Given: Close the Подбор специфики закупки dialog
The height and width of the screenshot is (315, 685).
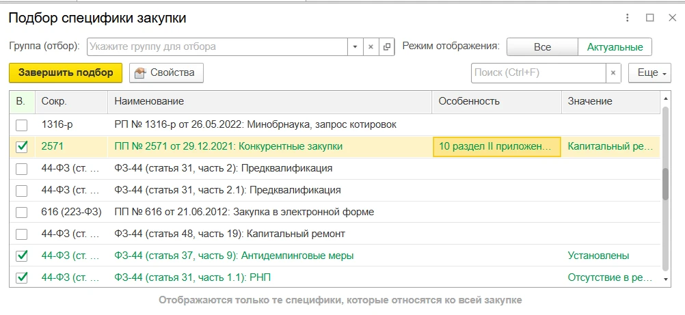Looking at the screenshot, I should [672, 18].
